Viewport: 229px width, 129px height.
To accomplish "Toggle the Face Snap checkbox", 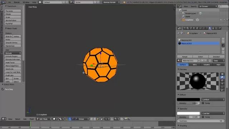I will click(3, 89).
